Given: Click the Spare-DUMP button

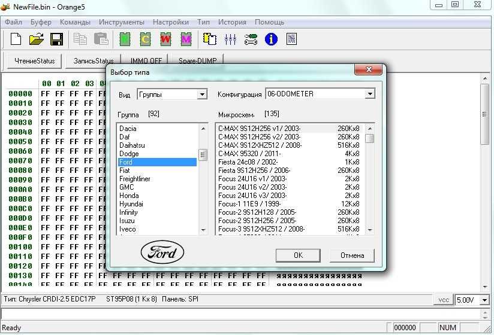Looking at the screenshot, I should [x=197, y=60].
